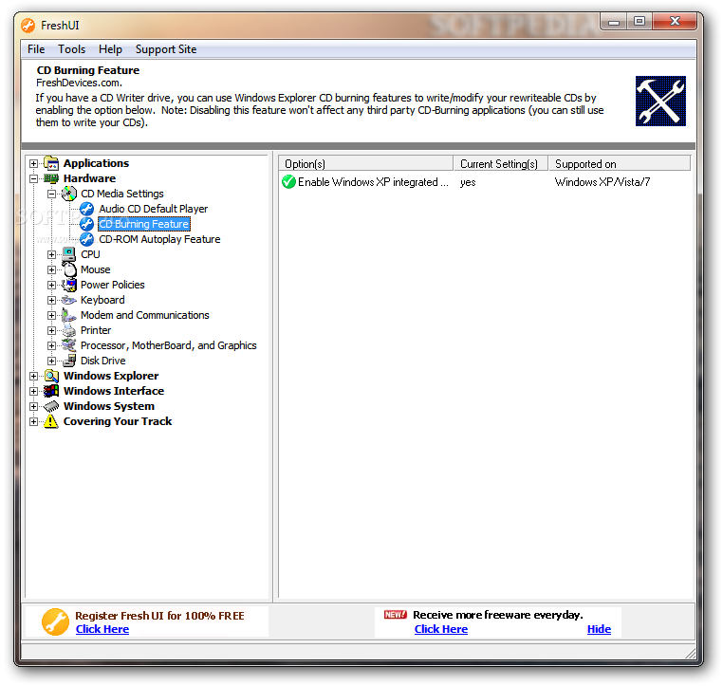Click the CD Burning Feature wrench icon
Image resolution: width=723 pixels, height=686 pixels.
(x=86, y=224)
